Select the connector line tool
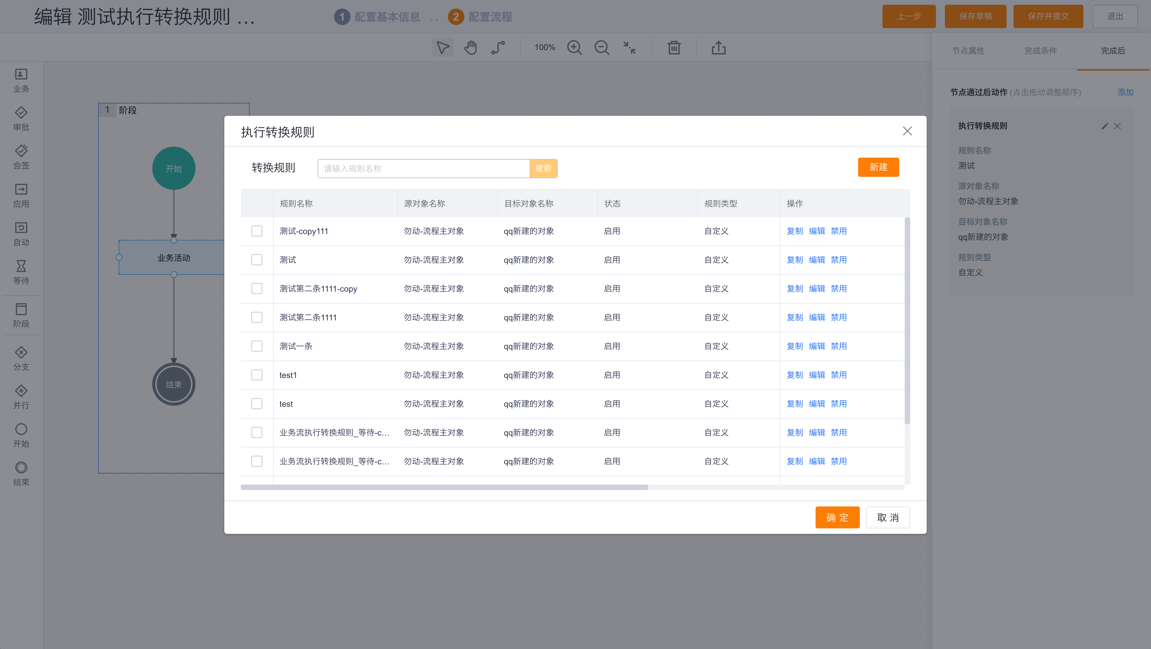 point(498,47)
